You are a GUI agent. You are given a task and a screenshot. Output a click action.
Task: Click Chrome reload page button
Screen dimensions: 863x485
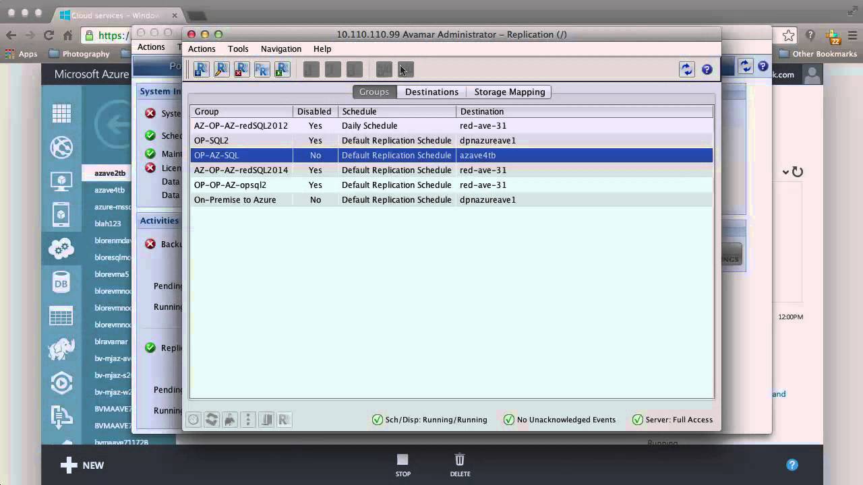49,35
